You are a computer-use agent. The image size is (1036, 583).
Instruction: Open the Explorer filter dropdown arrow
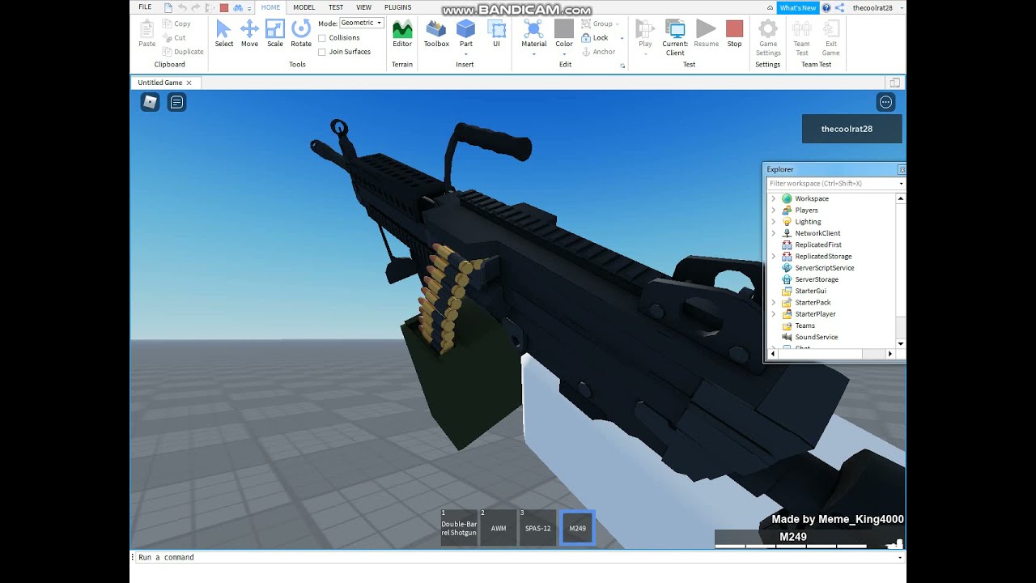(x=901, y=184)
